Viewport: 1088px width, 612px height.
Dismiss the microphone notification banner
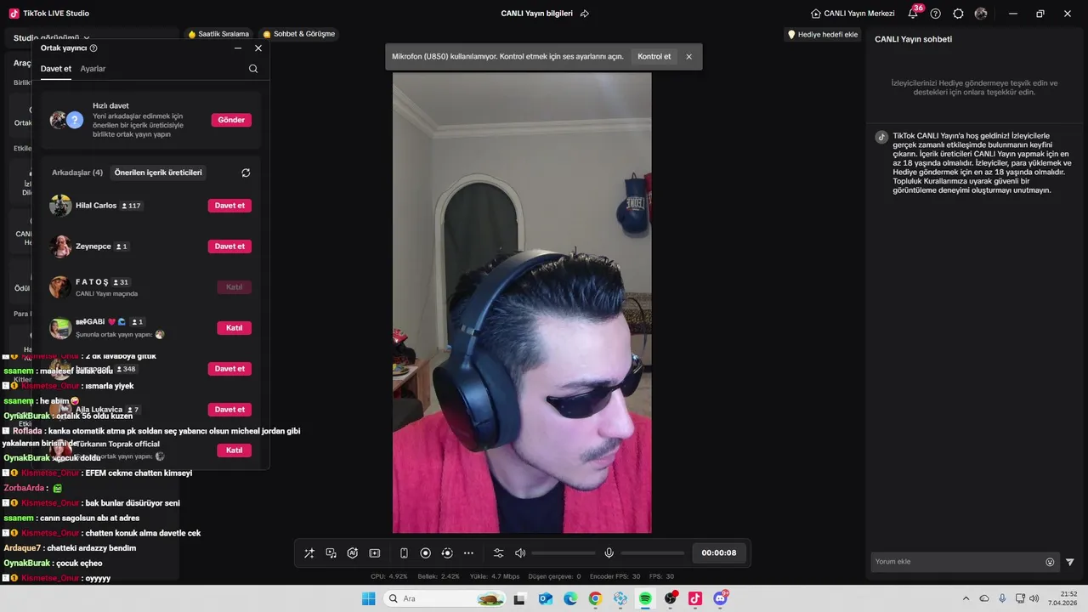click(x=689, y=57)
